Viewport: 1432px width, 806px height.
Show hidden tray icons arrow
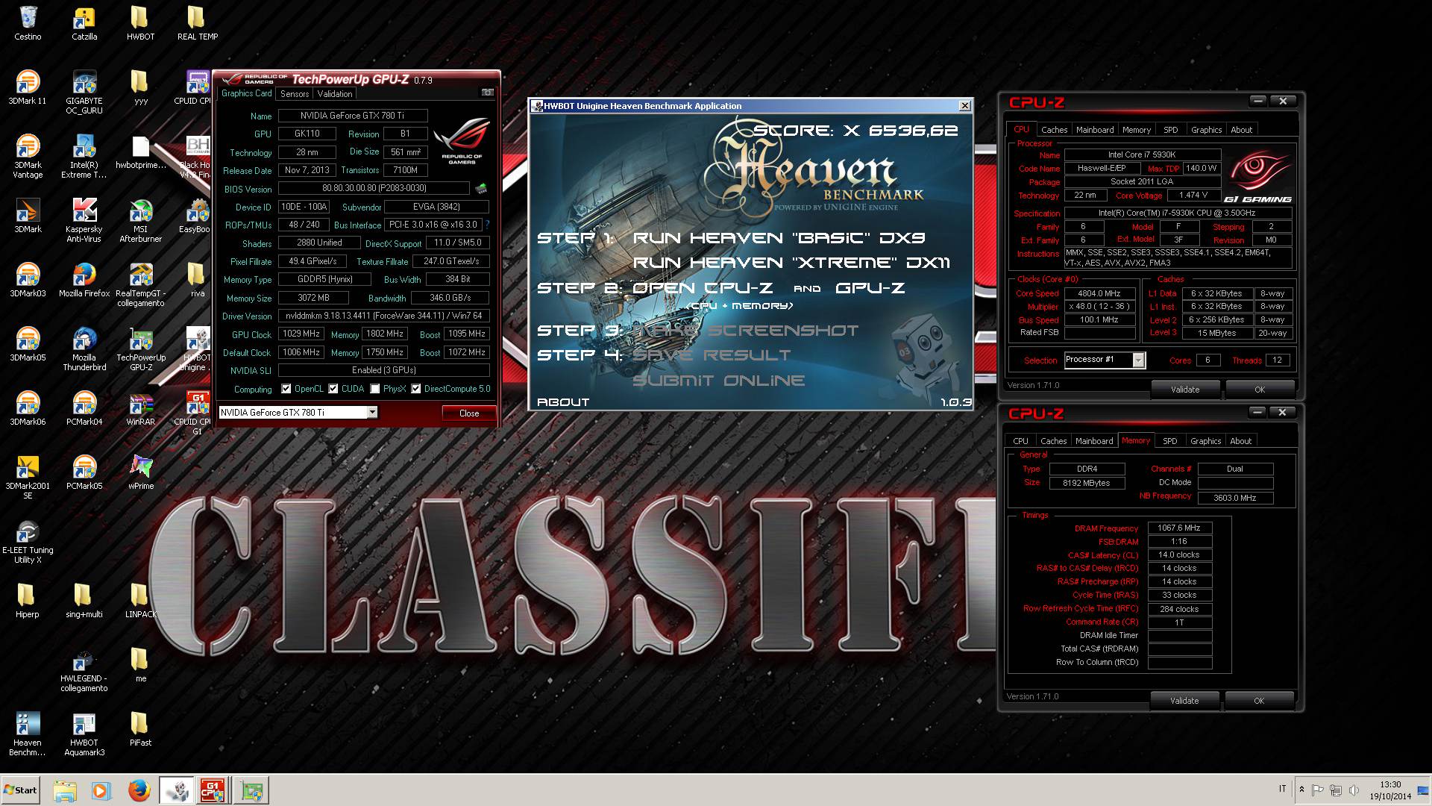[x=1301, y=790]
